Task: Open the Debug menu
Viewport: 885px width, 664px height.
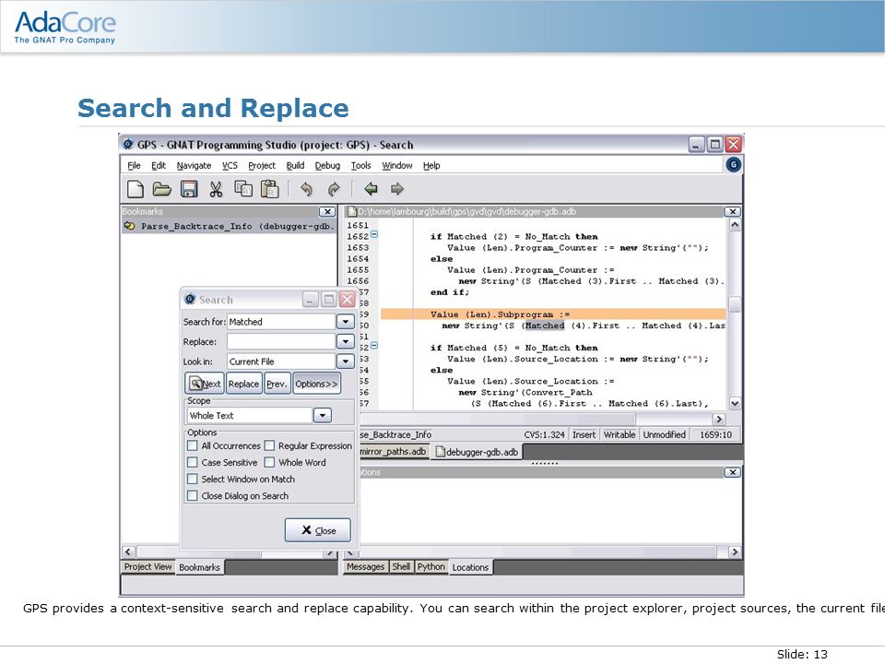Action: pyautogui.click(x=327, y=165)
